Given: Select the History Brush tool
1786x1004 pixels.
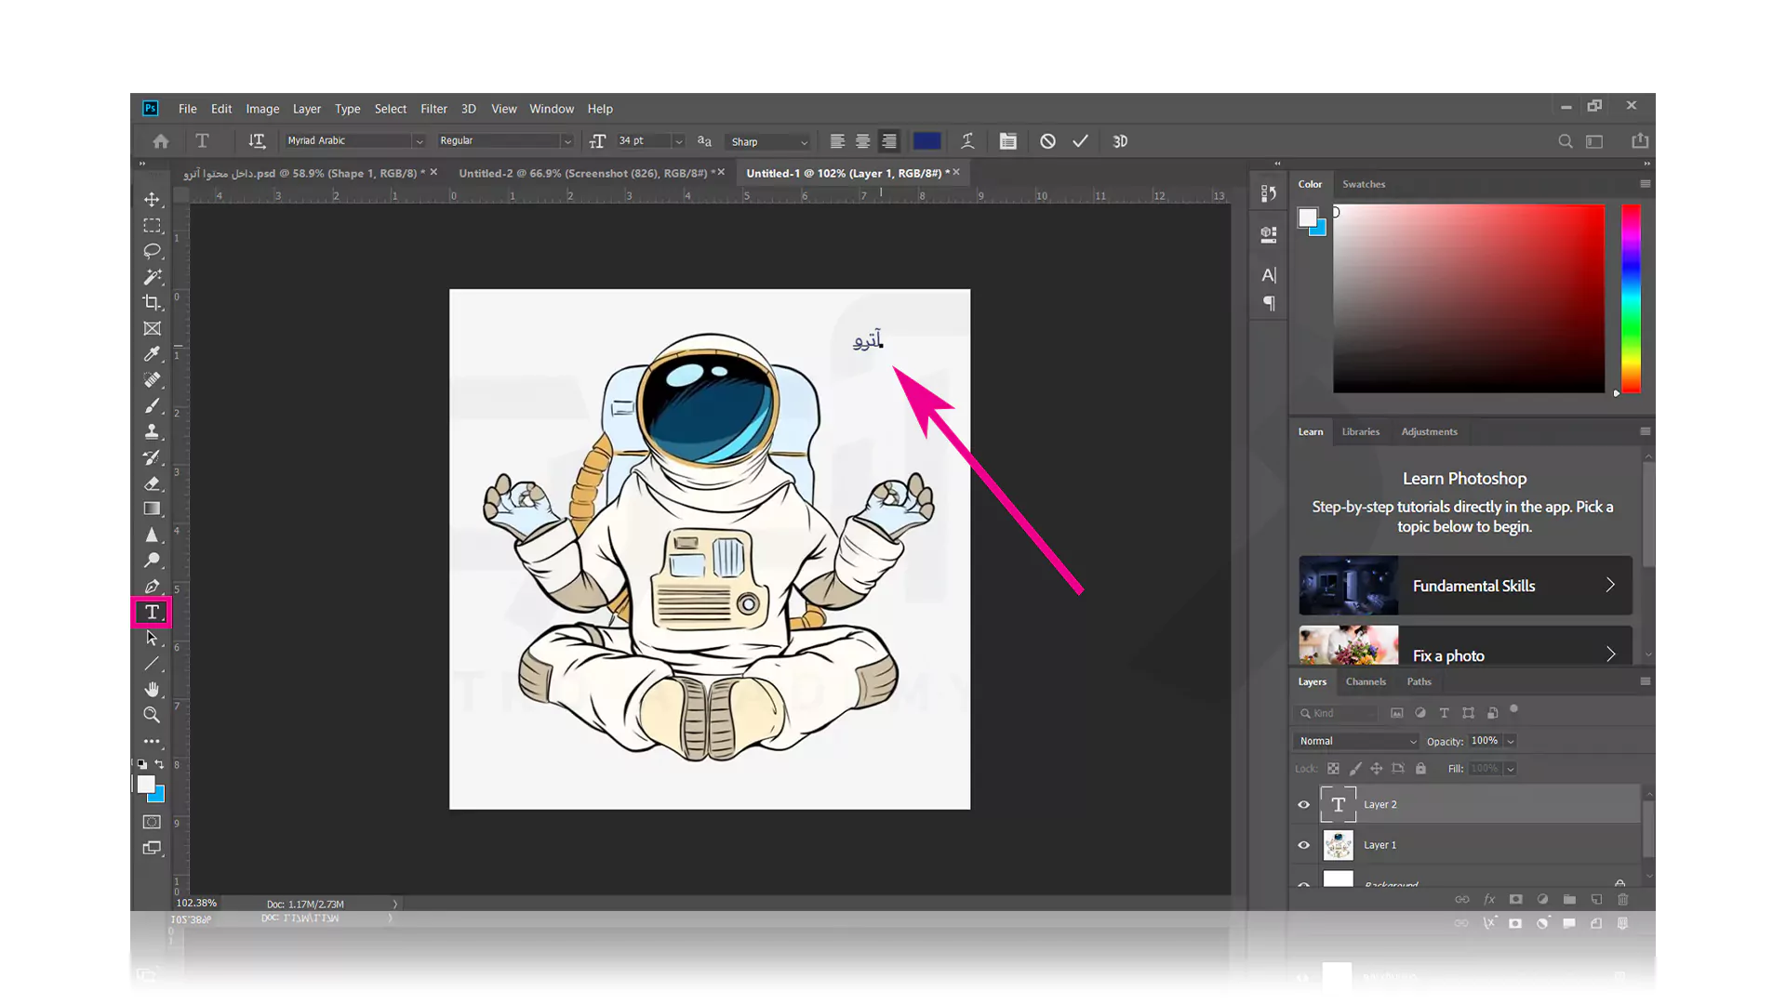Looking at the screenshot, I should (152, 457).
